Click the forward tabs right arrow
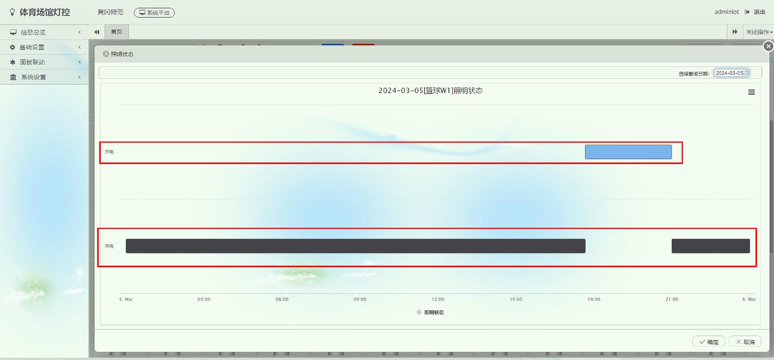 735,32
